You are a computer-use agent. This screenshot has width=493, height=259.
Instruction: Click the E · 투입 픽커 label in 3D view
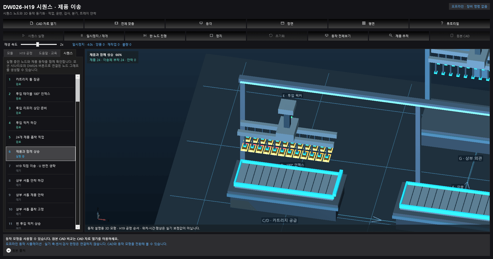pos(292,96)
